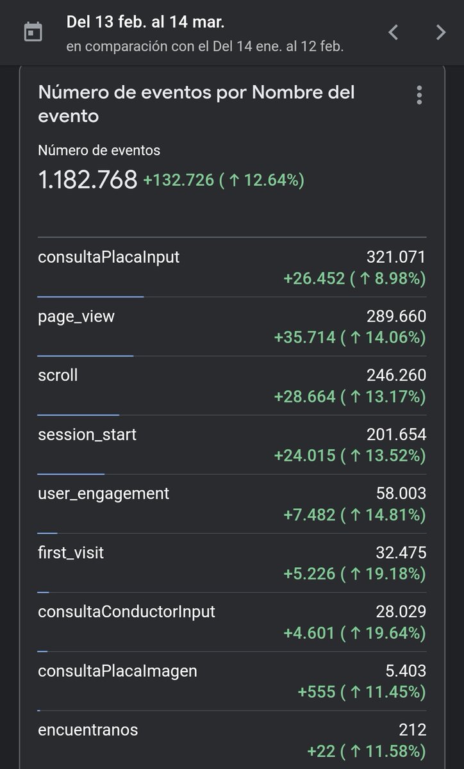This screenshot has height=769, width=464.
Task: Tap the total events value 1.182.768
Action: click(88, 181)
